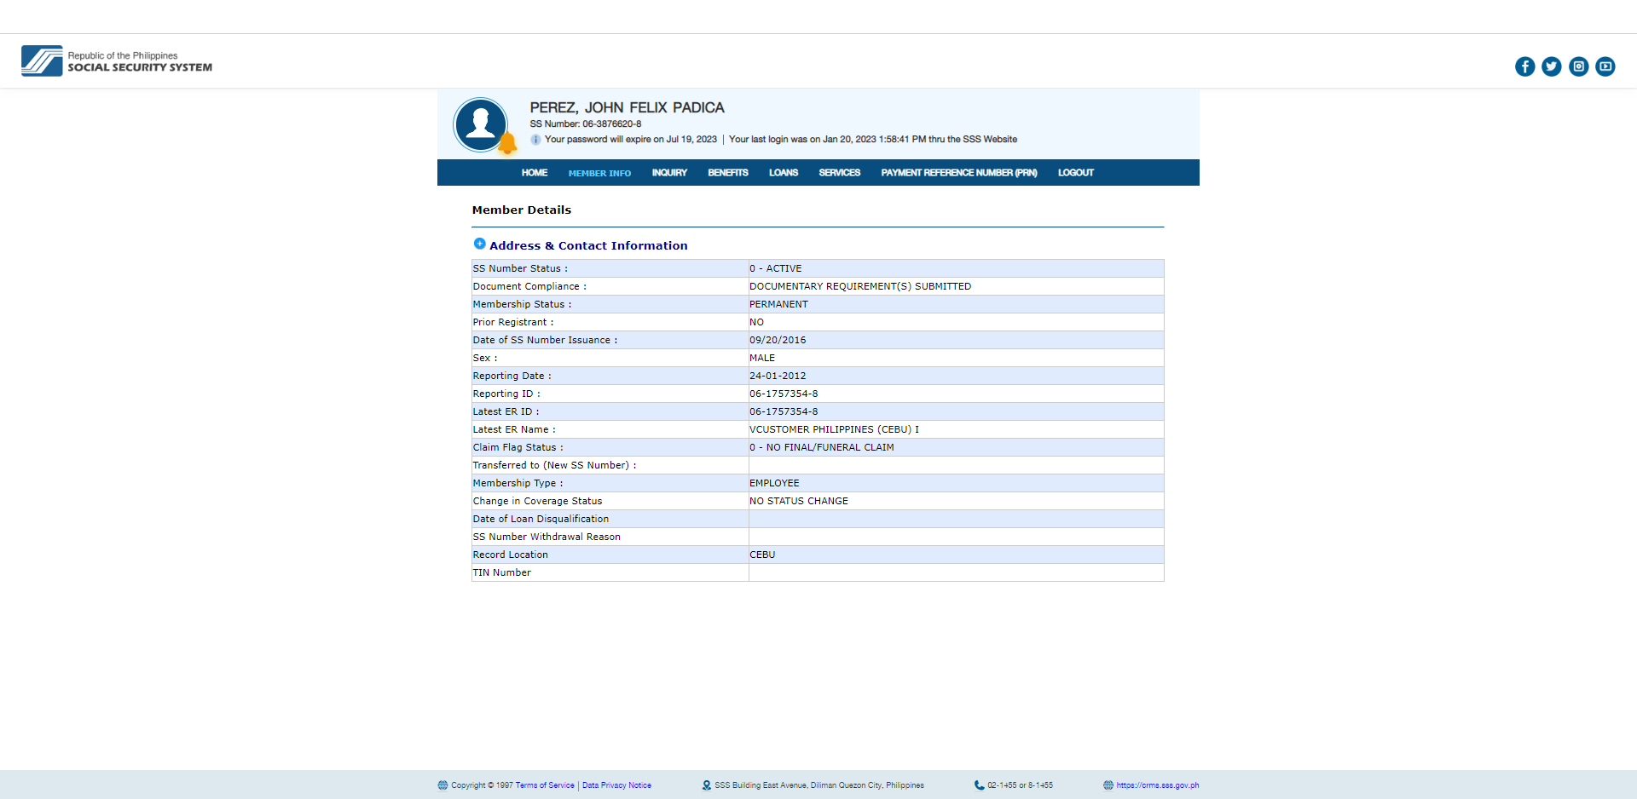This screenshot has height=799, width=1637.
Task: Open the SSS Facebook page icon
Action: pyautogui.click(x=1524, y=66)
